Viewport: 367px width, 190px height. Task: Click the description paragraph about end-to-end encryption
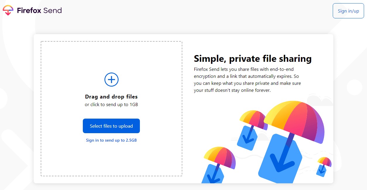click(x=247, y=80)
